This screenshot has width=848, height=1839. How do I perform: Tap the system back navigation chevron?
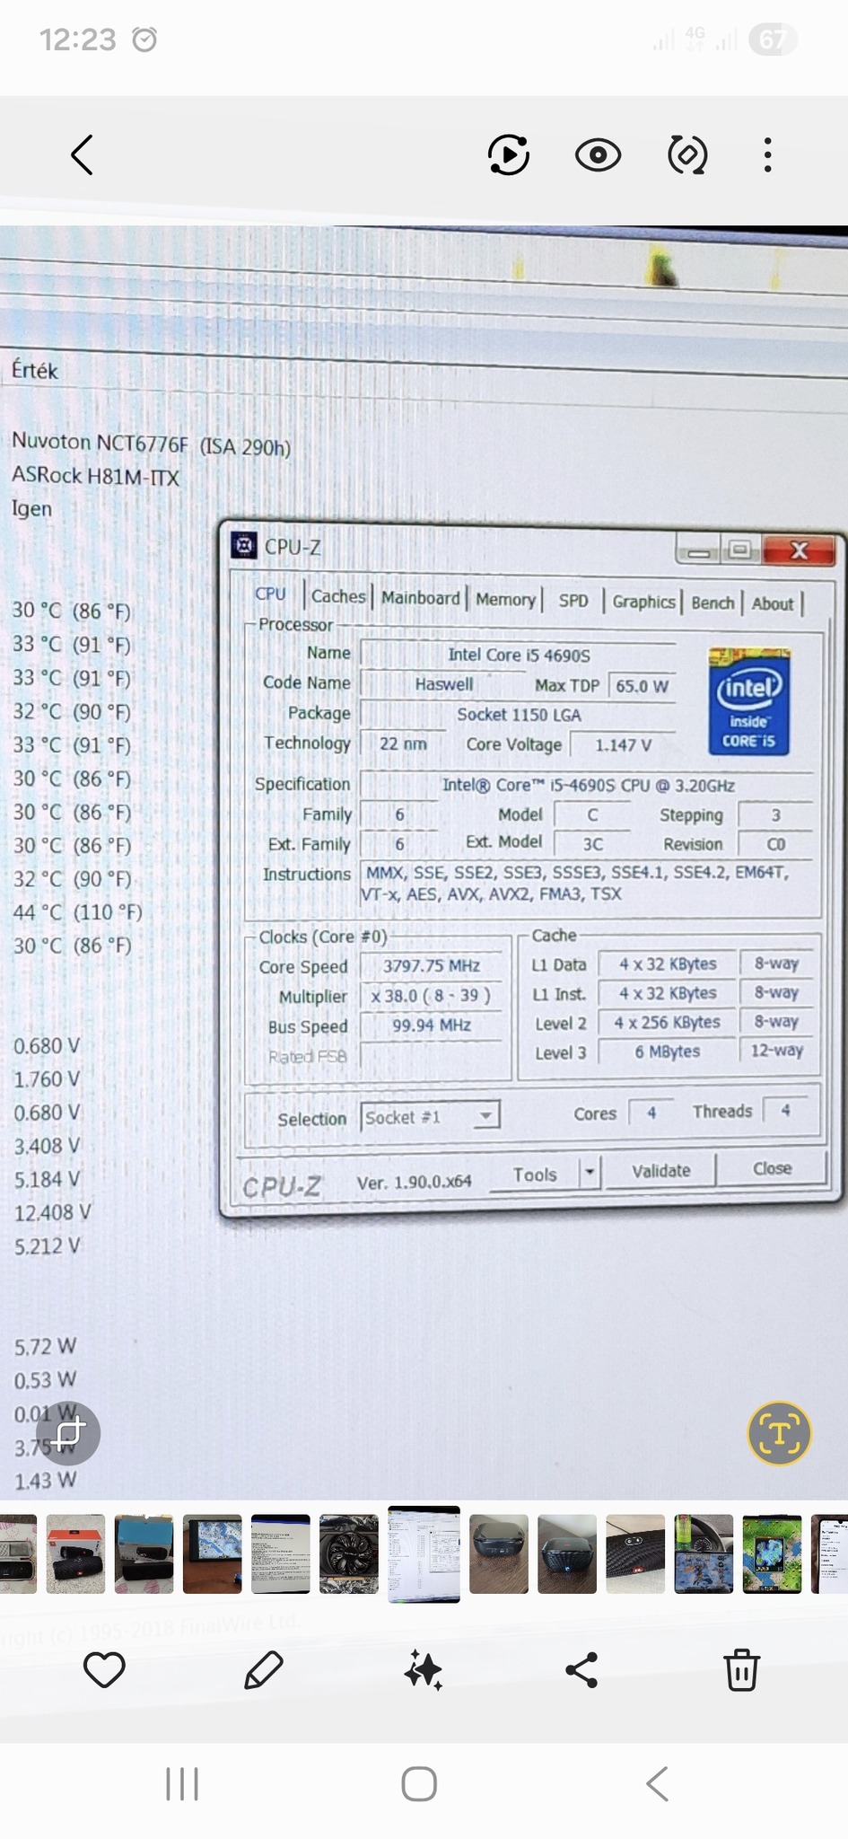[x=657, y=1783]
